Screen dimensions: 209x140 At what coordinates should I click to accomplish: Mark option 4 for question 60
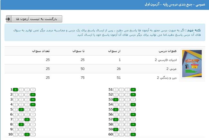(133, 134)
